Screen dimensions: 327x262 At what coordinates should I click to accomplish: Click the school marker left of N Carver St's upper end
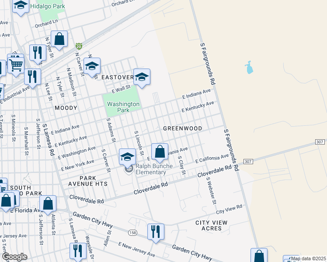pos(92,66)
